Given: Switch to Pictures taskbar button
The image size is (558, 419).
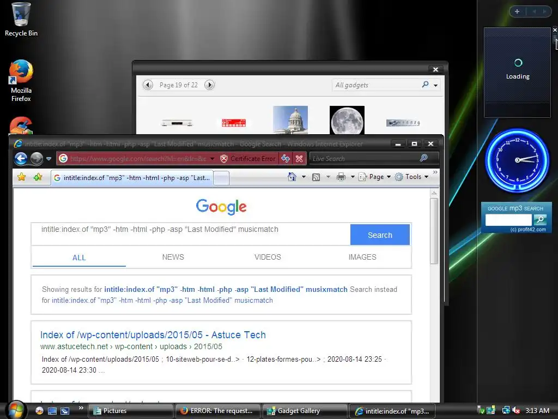Looking at the screenshot, I should (130, 411).
